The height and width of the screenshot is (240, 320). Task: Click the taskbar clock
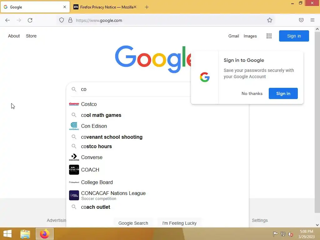pyautogui.click(x=306, y=234)
